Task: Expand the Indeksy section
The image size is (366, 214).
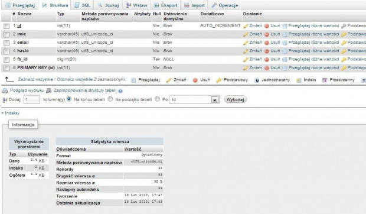Action: click(11, 113)
